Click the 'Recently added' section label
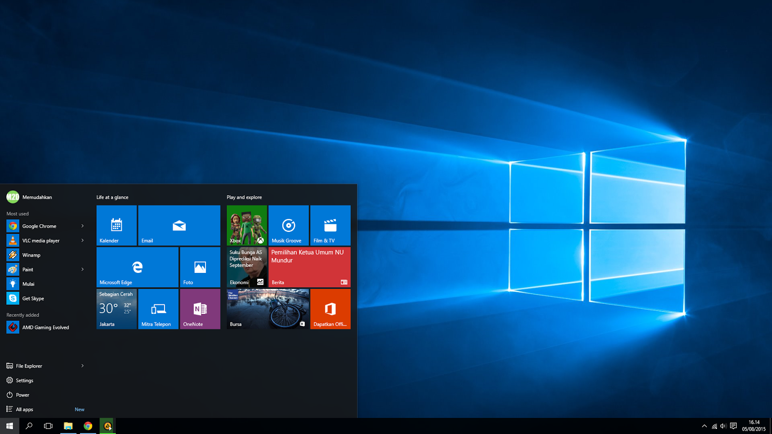The width and height of the screenshot is (772, 434). tap(23, 315)
